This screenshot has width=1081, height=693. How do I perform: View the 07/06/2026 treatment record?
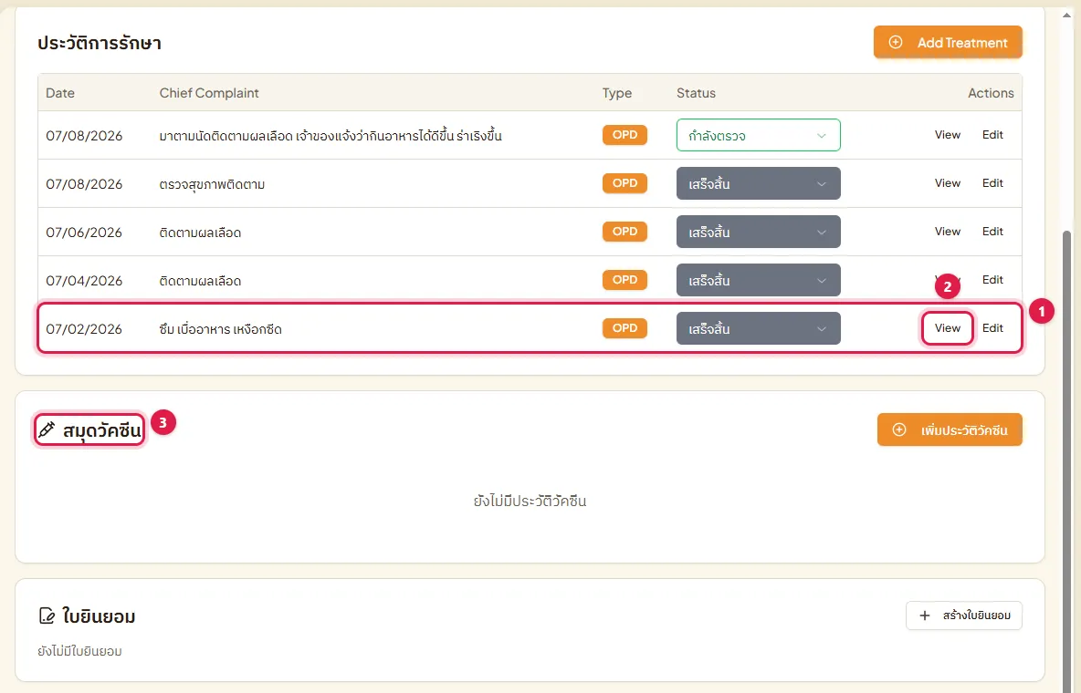pyautogui.click(x=948, y=232)
